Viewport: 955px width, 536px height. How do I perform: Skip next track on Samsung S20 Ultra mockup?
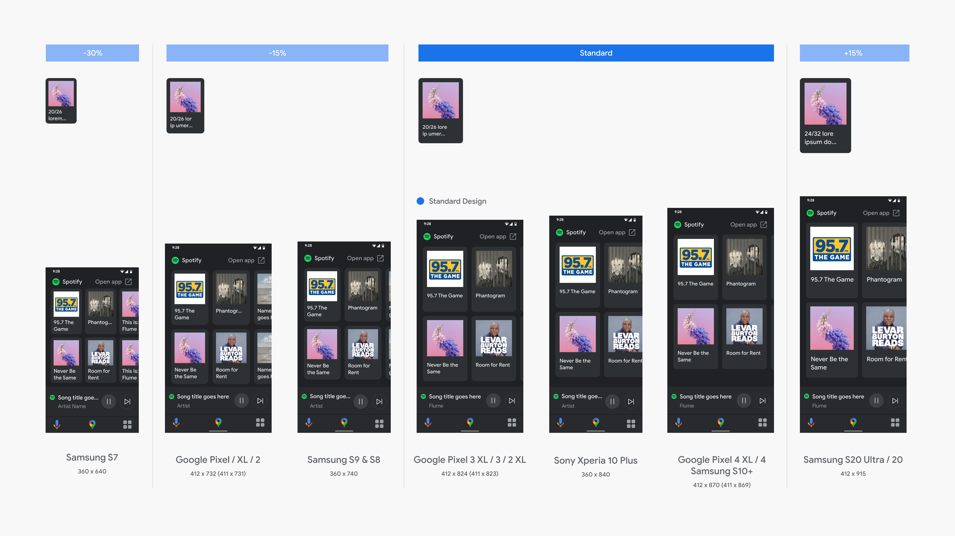coord(895,401)
